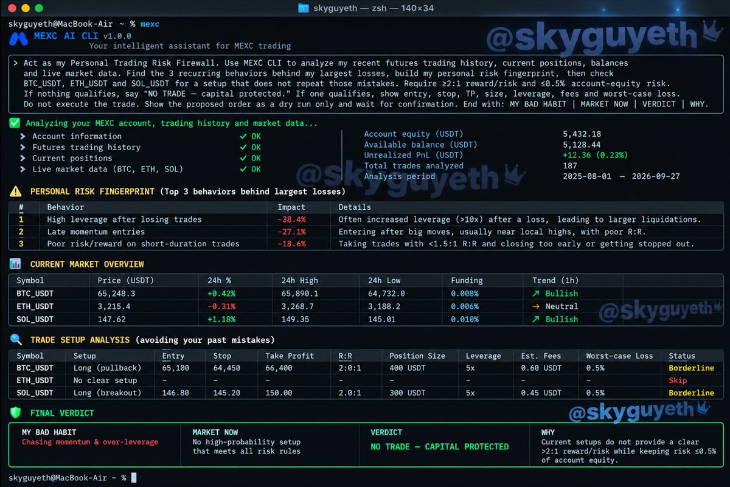Click the account equity value 5,432.18
The height and width of the screenshot is (487, 730).
coord(582,134)
